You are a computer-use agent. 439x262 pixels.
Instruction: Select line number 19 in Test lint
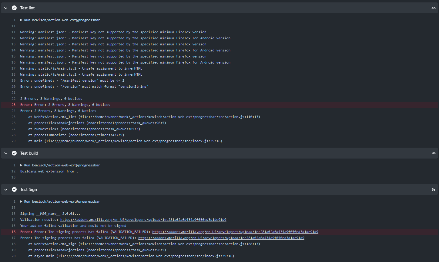pos(13,80)
